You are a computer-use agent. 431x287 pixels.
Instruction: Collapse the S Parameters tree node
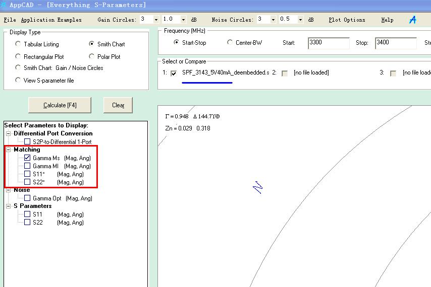[x=9, y=206]
